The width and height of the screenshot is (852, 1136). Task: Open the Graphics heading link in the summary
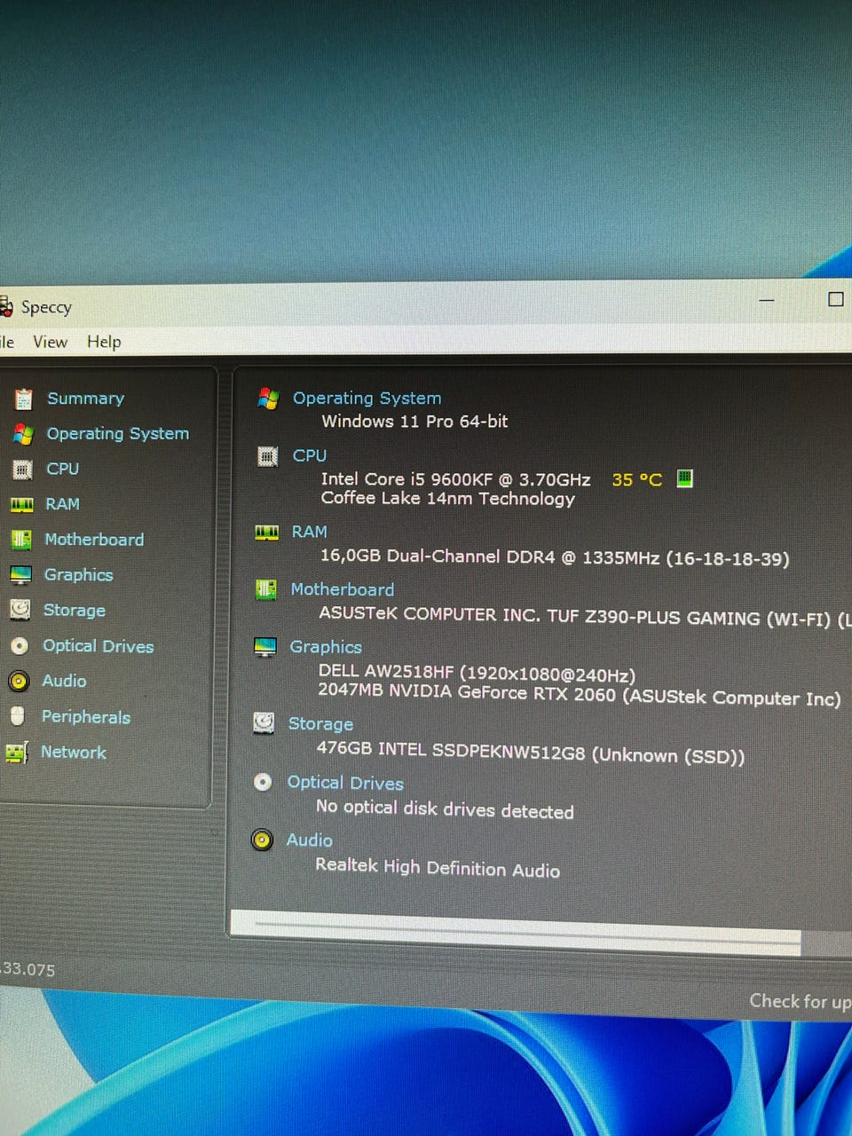(326, 647)
